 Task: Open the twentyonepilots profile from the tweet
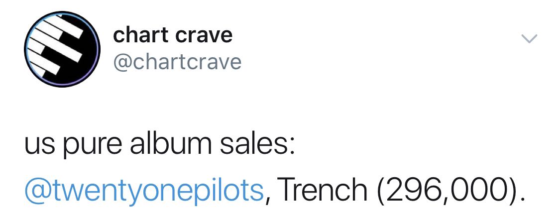[143, 190]
